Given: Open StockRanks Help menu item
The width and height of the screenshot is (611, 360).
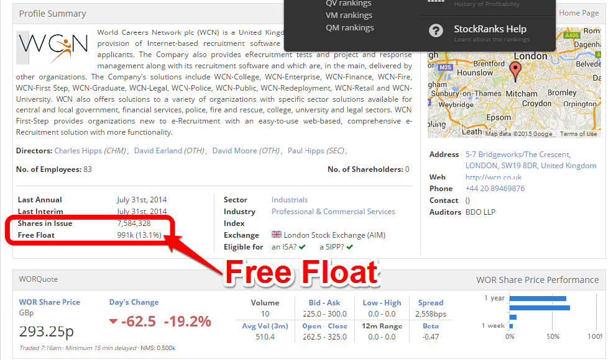Looking at the screenshot, I should pos(490,29).
